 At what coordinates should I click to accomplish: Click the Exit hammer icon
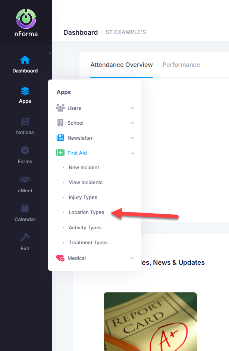pos(25,237)
